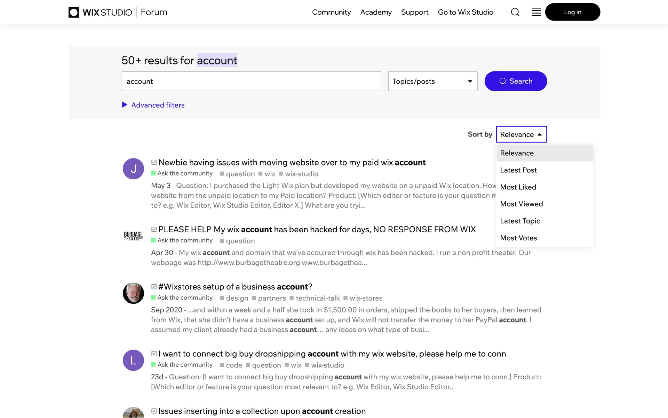
Task: Click the Wix Studio logo icon
Action: [74, 13]
